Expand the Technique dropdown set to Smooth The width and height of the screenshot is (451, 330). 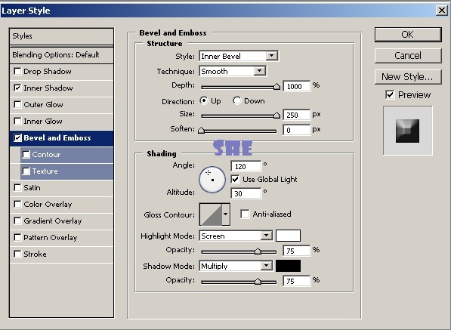click(x=233, y=71)
